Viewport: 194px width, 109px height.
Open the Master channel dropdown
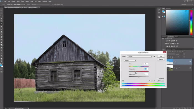point(130,61)
